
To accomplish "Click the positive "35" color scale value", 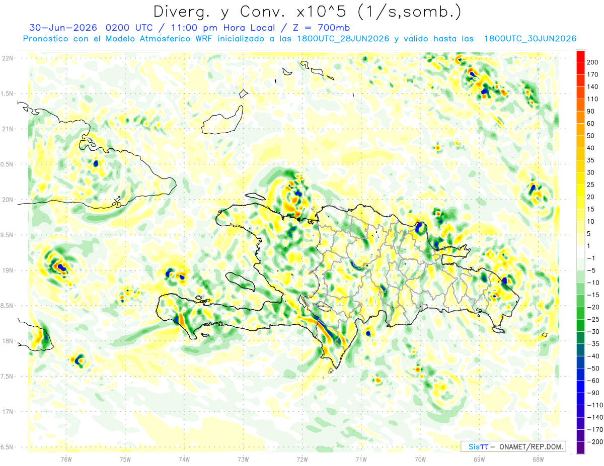I will pos(591,160).
